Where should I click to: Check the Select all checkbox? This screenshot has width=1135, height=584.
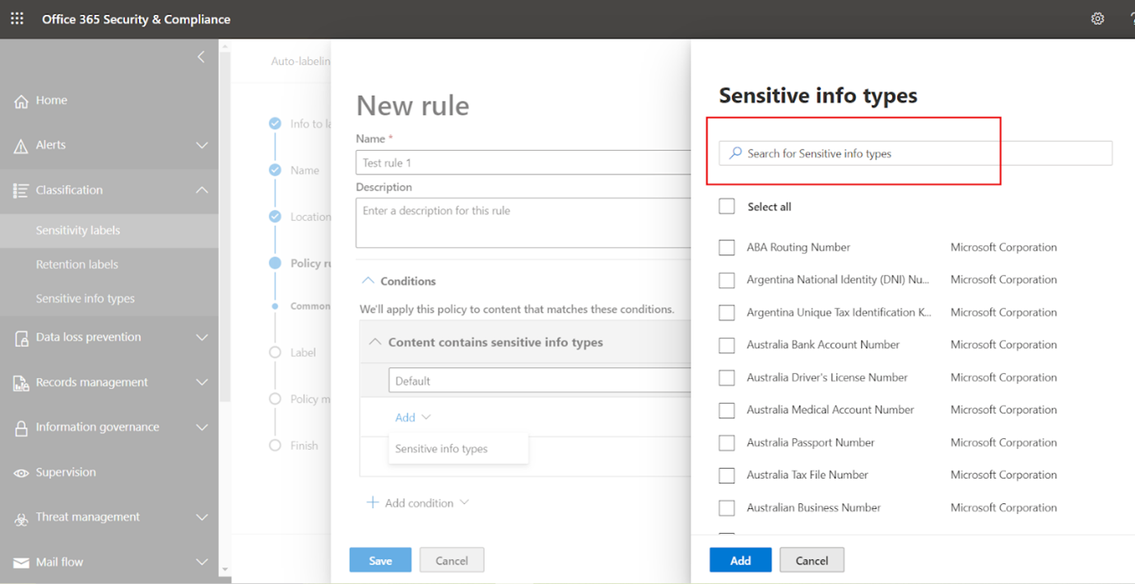(x=727, y=206)
